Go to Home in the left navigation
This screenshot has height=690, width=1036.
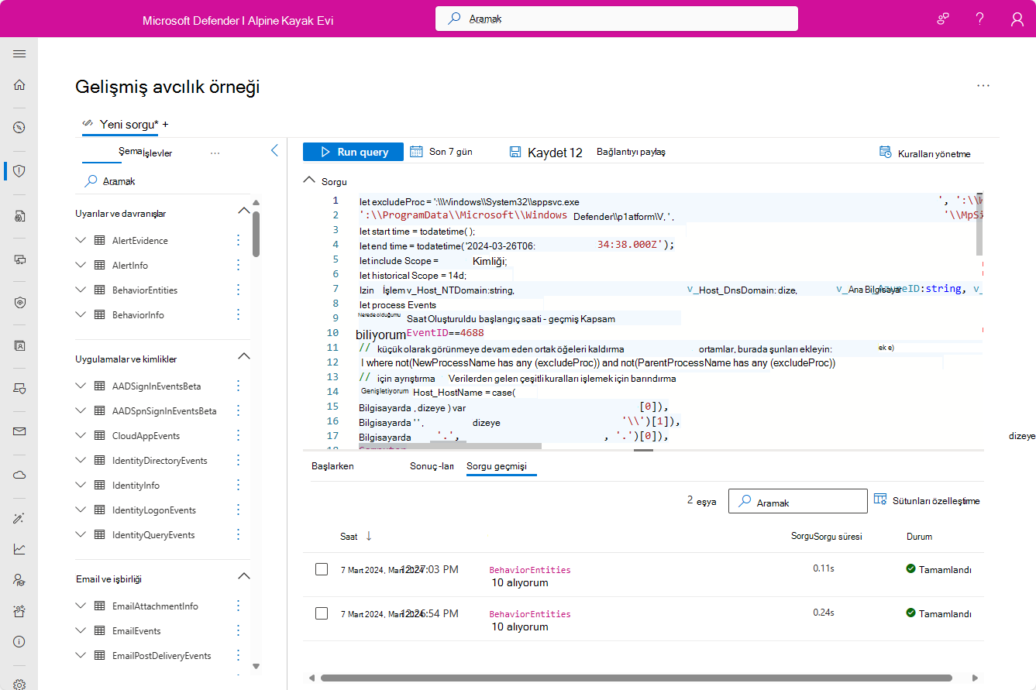click(19, 85)
